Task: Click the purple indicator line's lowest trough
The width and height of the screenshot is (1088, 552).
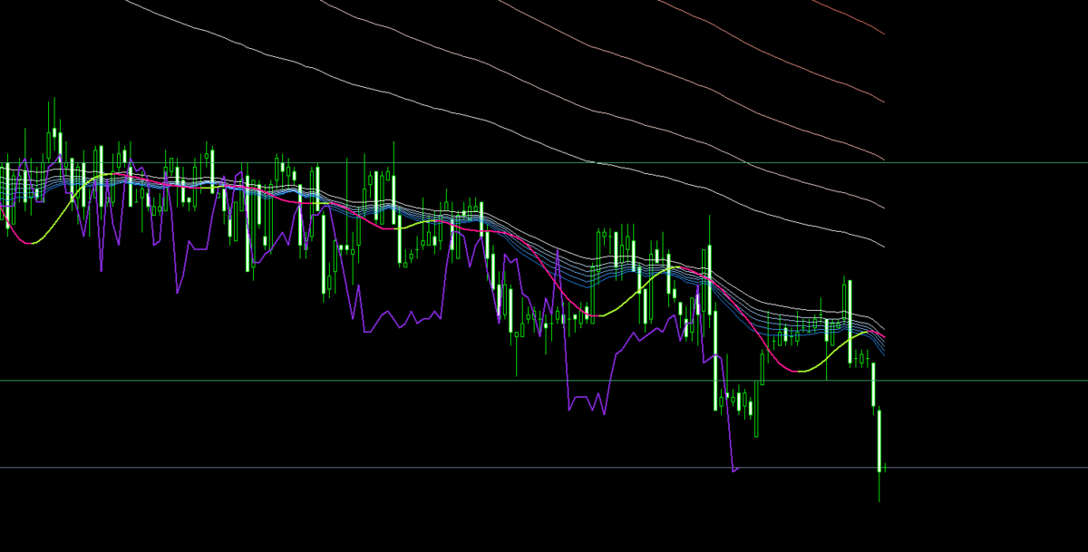Action: [x=733, y=470]
